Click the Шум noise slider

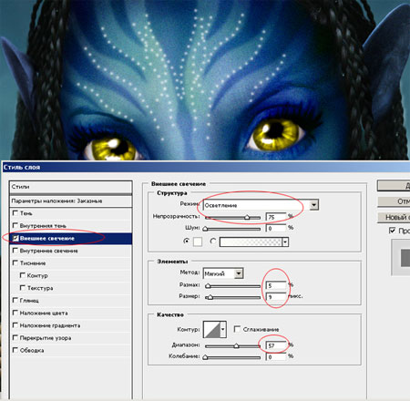[232, 229]
